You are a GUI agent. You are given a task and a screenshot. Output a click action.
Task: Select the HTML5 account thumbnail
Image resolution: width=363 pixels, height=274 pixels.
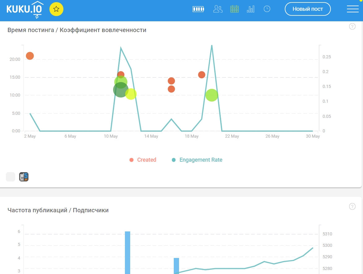point(24,177)
